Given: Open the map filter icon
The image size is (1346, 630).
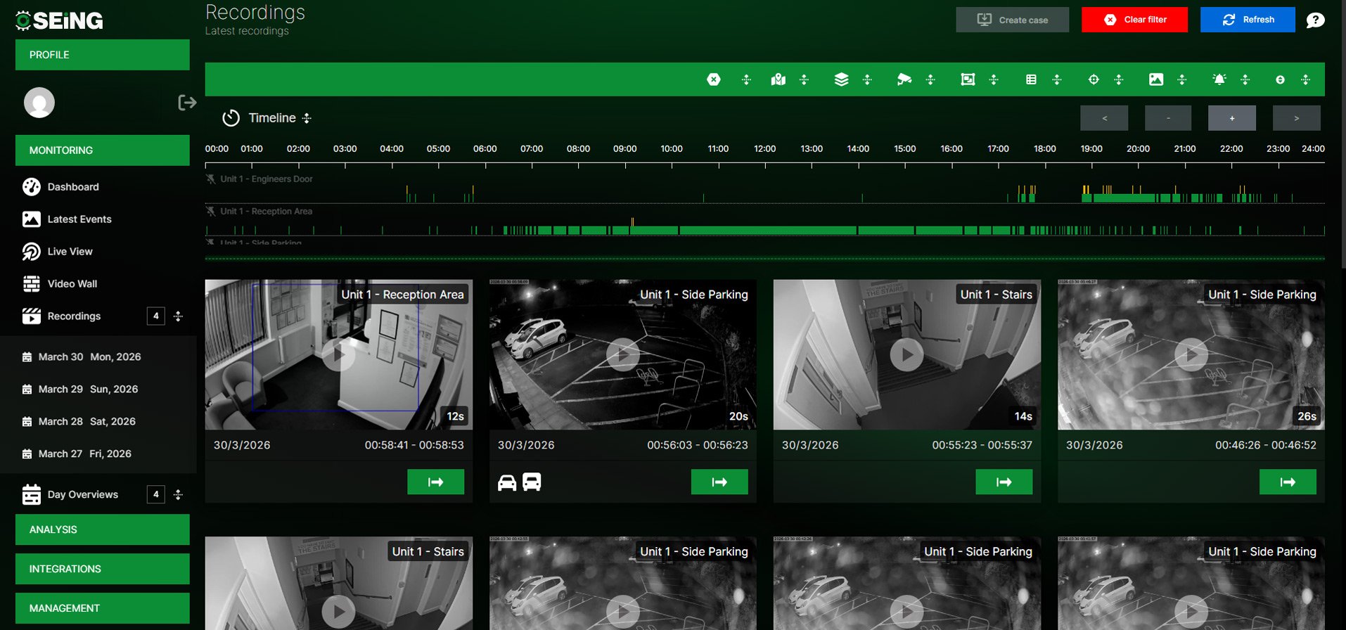Looking at the screenshot, I should tap(778, 79).
